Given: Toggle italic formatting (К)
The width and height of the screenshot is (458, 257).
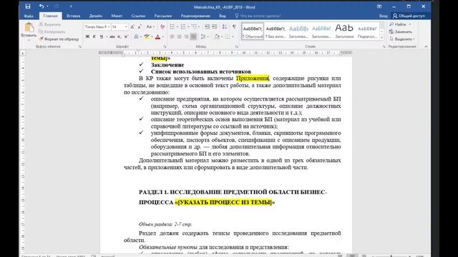Looking at the screenshot, I should tap(94, 36).
